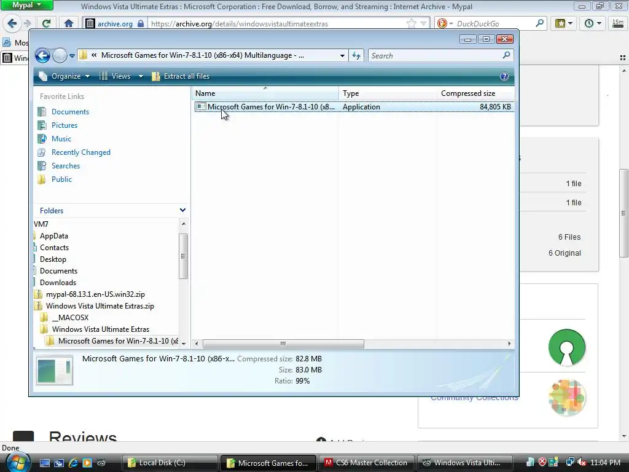Launch Windows Media Player from quick launch
The height and width of the screenshot is (472, 629).
click(87, 463)
